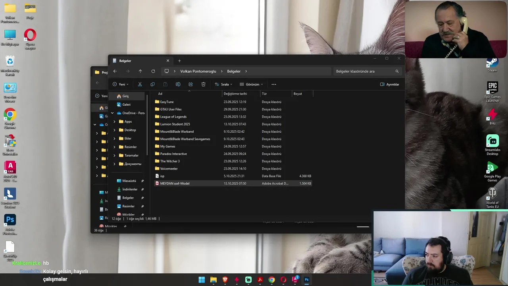
Task: Toggle the Ayrıntılar details pane
Action: [x=390, y=84]
